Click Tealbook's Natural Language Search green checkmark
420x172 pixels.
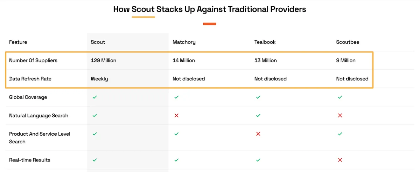click(258, 115)
